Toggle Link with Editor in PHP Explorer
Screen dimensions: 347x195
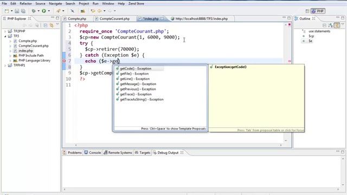(52, 25)
